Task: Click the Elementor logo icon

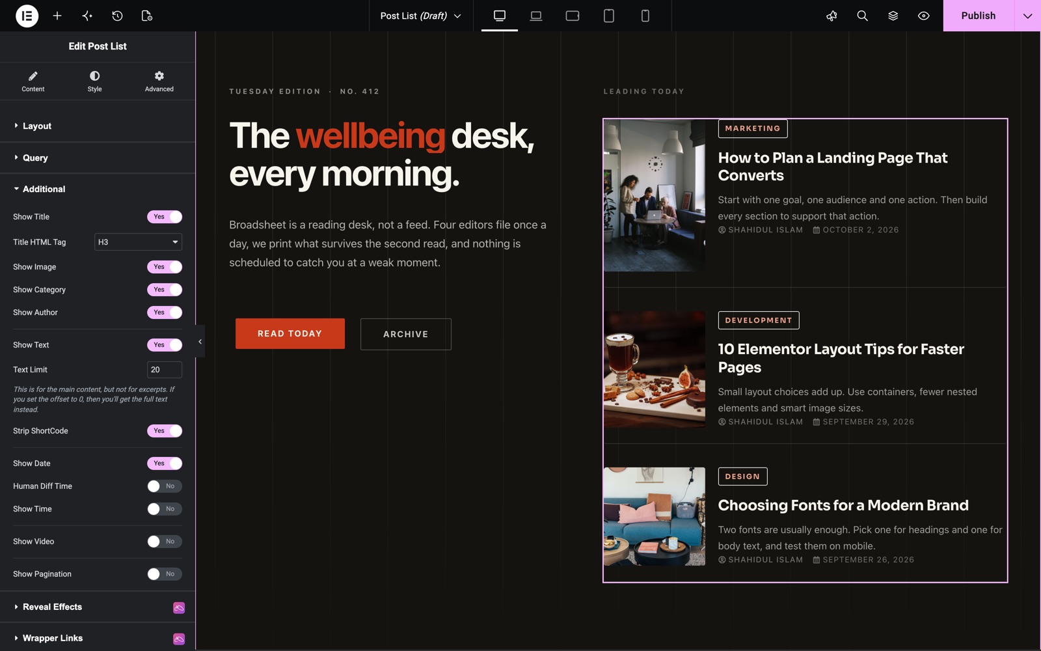Action: (27, 16)
